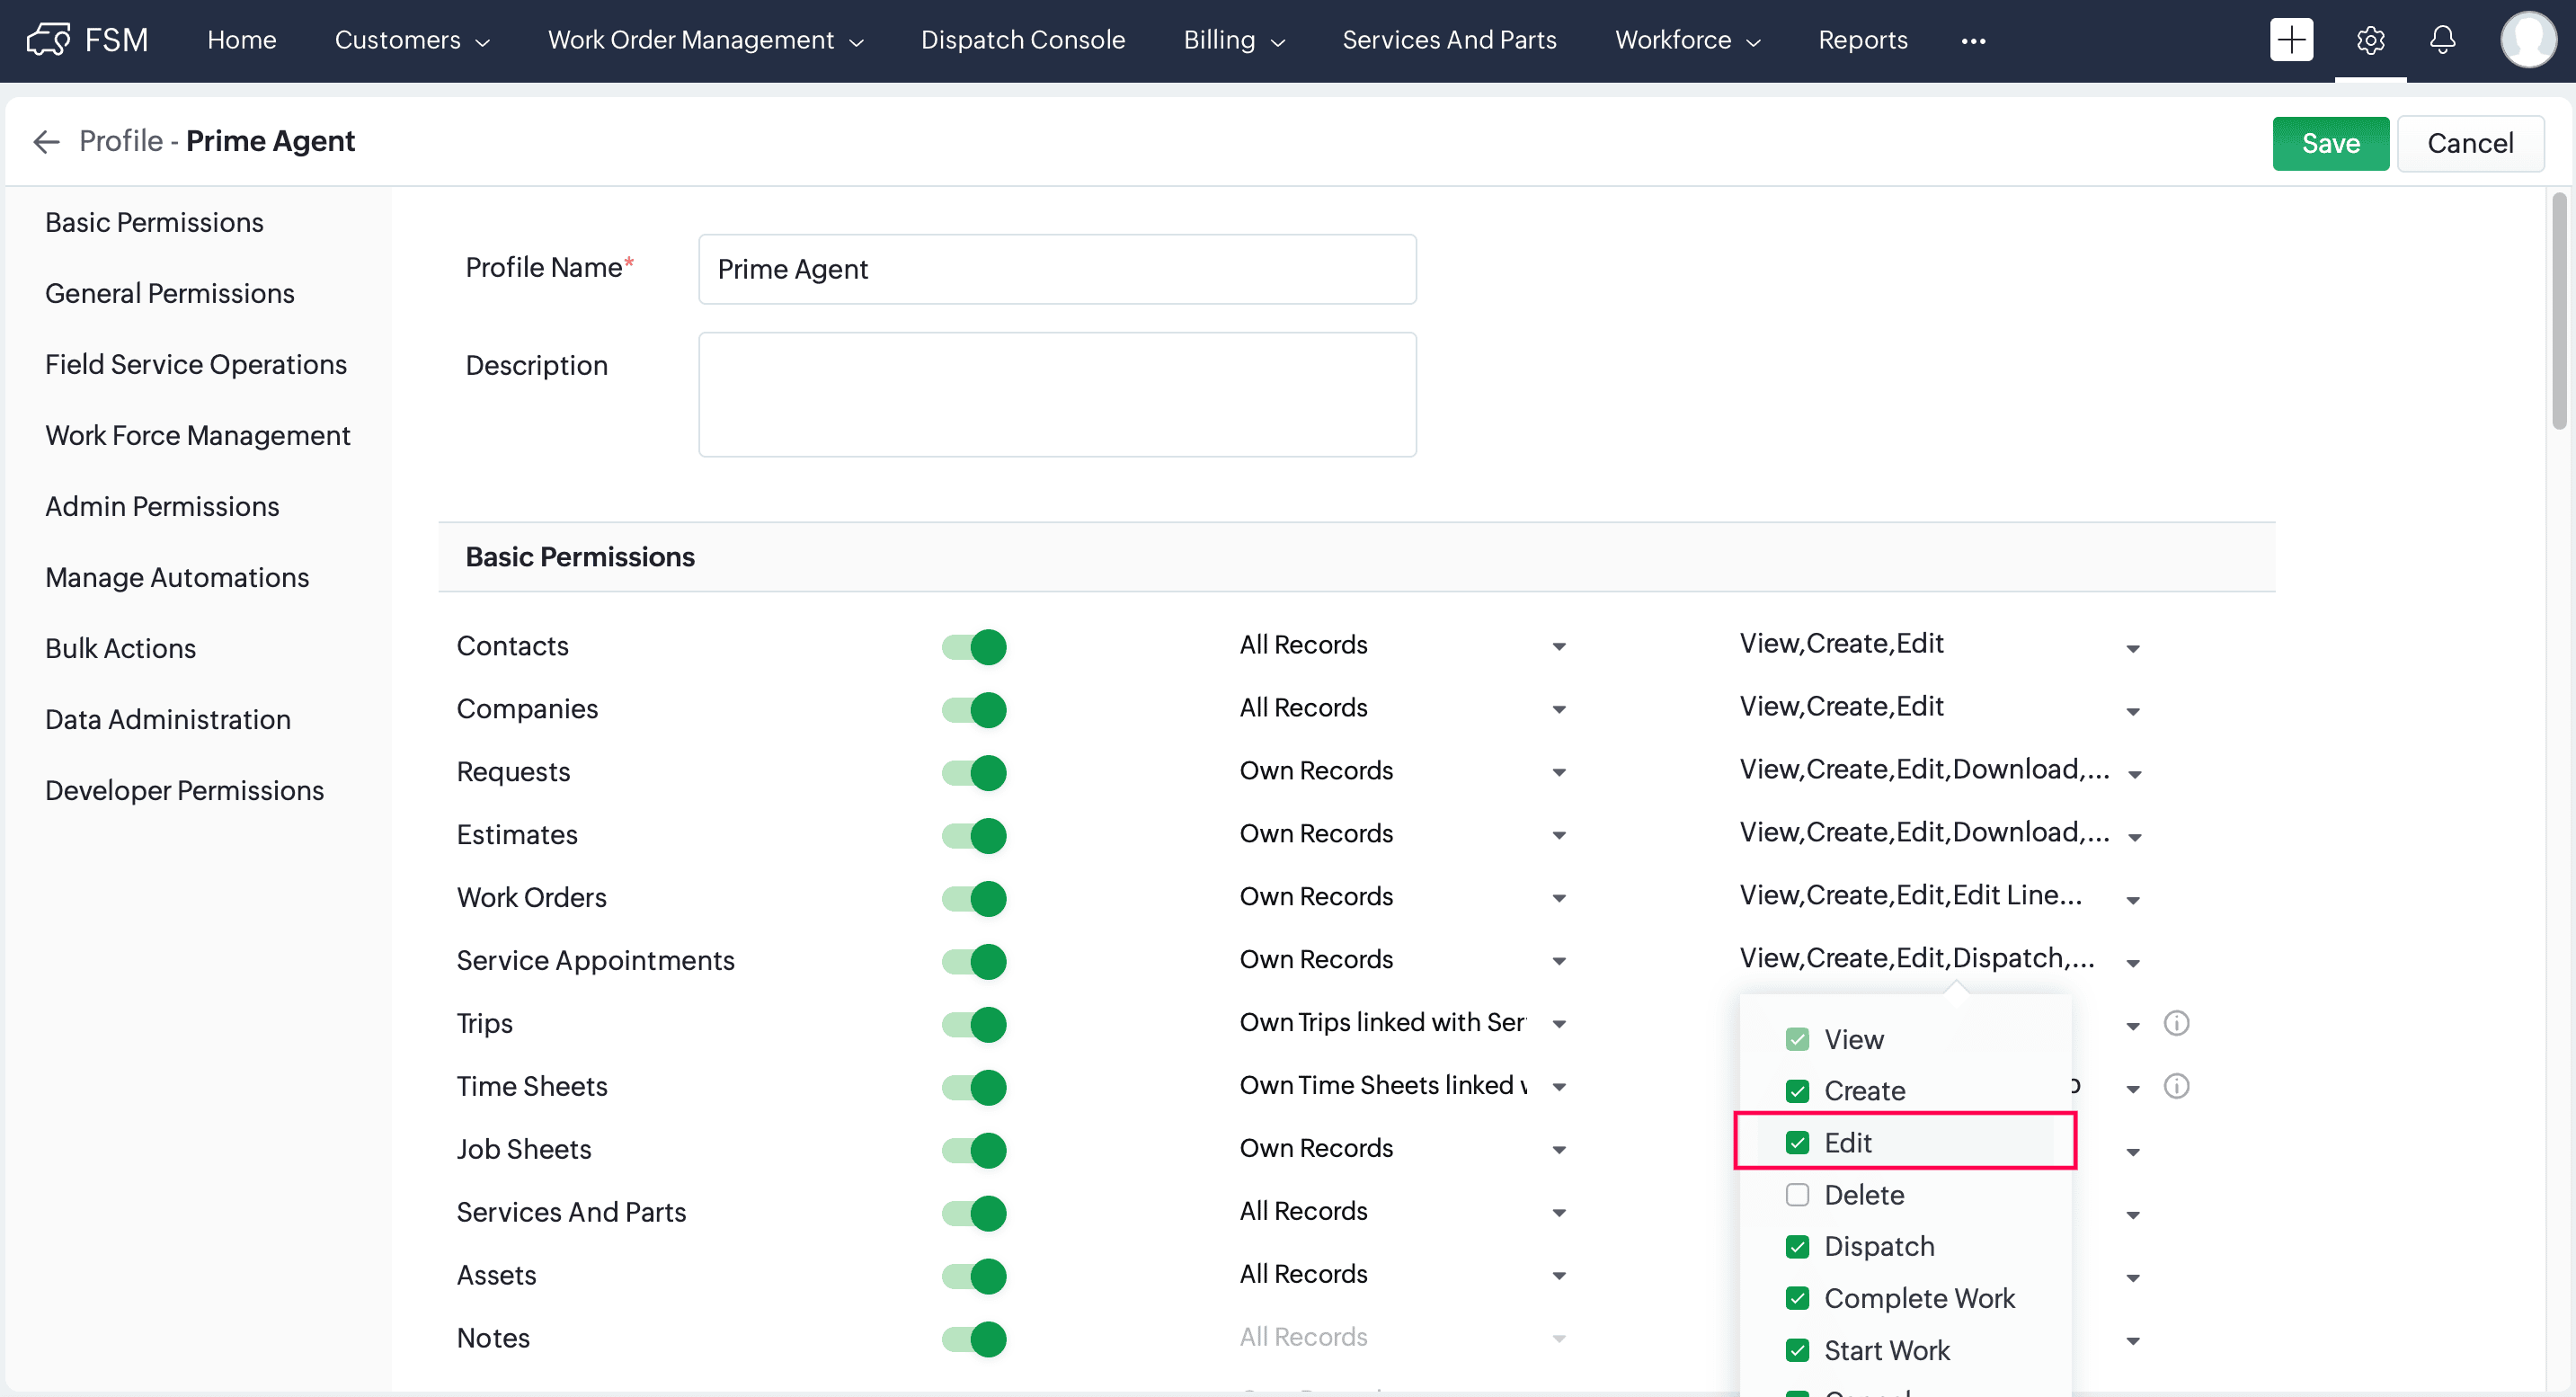
Task: Expand the Billing menu
Action: pos(1234,40)
